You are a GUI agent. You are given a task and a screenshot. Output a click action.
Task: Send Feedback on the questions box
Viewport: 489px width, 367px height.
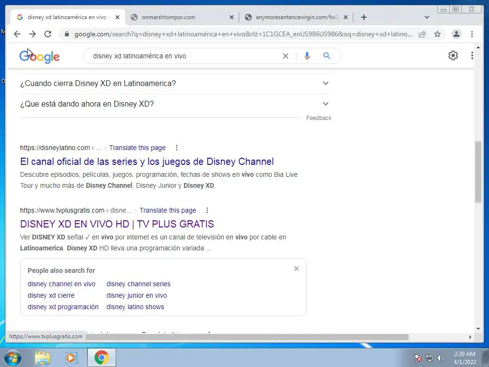click(319, 118)
